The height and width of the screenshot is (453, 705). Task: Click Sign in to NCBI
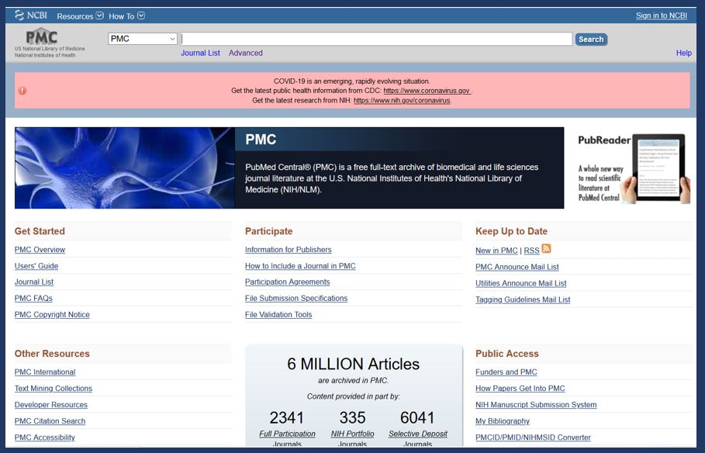[662, 16]
